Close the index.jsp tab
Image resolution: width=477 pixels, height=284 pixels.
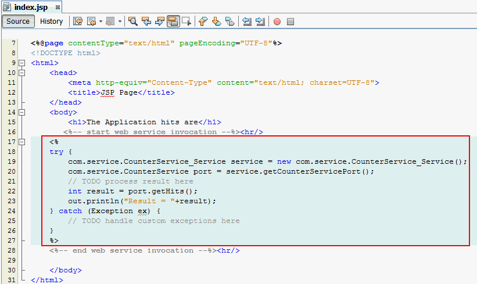click(x=58, y=8)
